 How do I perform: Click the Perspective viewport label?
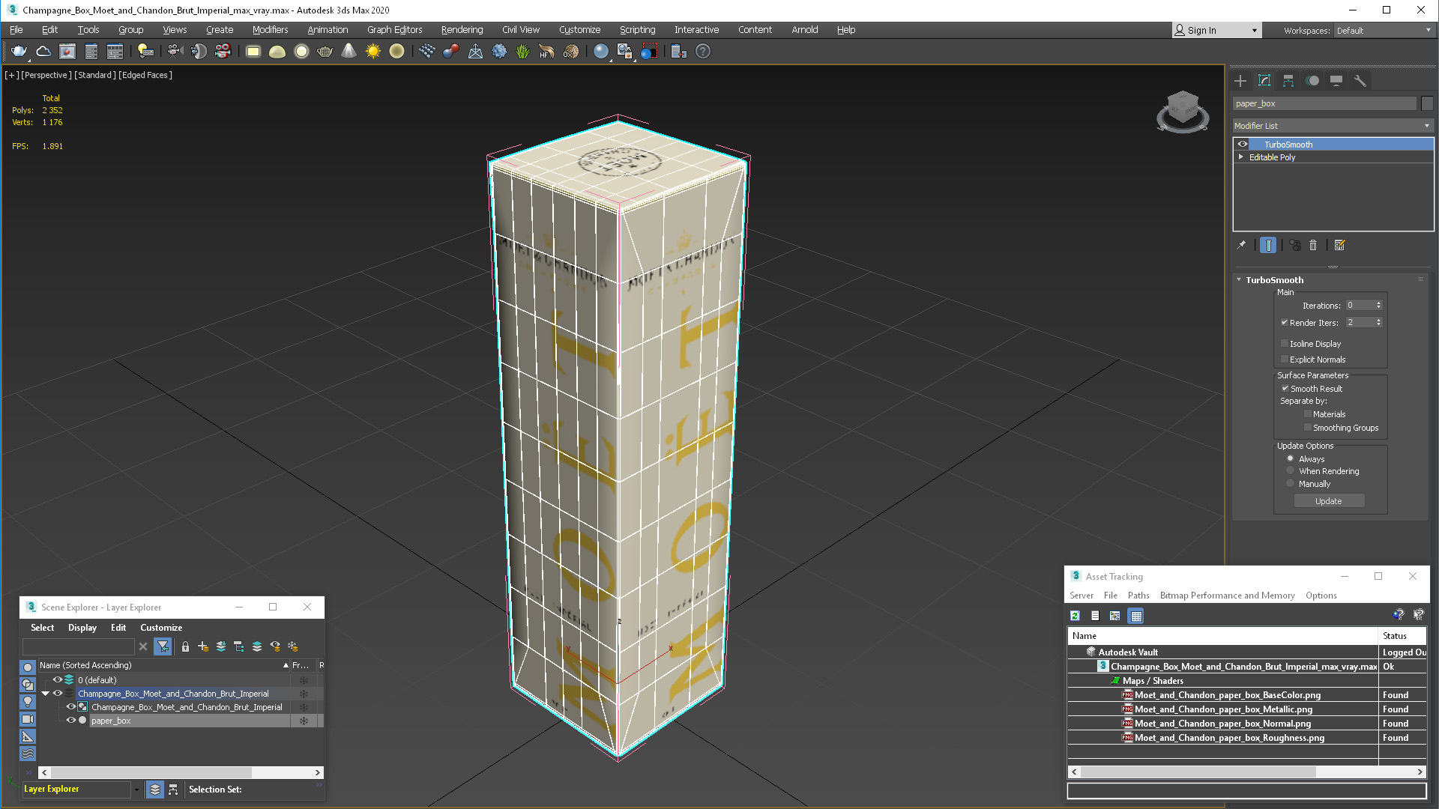tap(46, 75)
